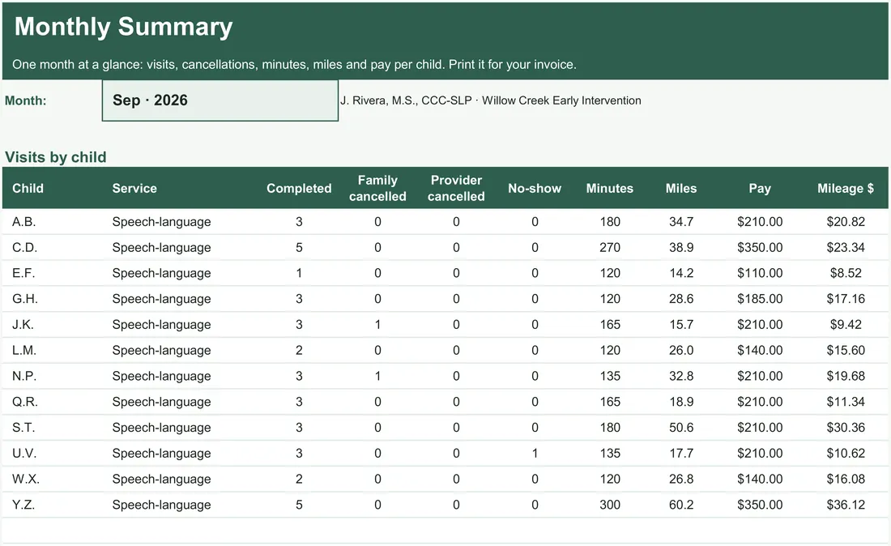Select child W.X. cell

pos(26,479)
